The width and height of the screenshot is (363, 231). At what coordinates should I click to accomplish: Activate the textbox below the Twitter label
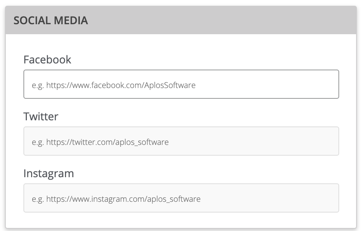(181, 141)
